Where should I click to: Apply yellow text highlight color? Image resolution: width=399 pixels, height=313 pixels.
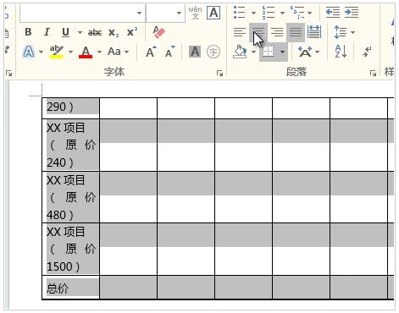click(57, 52)
